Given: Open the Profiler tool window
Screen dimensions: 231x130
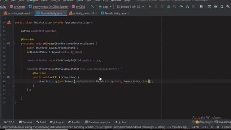Looking at the screenshot, I should (74, 122).
